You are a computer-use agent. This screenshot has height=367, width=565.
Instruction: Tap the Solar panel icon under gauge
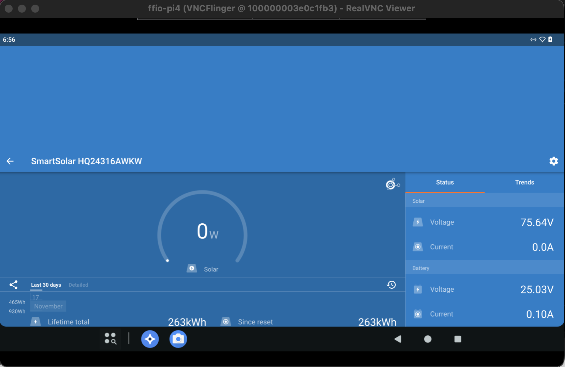(192, 268)
